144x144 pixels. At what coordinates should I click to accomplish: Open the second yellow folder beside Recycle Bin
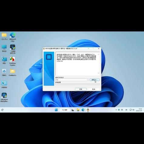coord(13,71)
